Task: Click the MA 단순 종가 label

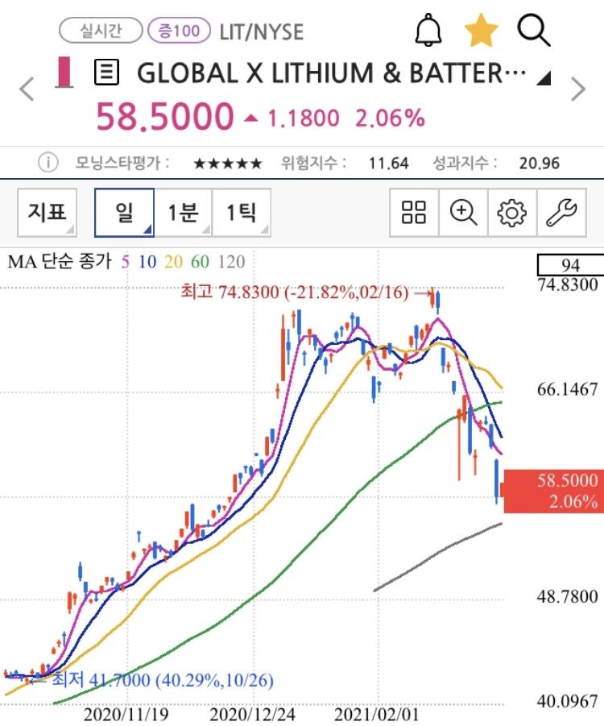Action: coord(60,262)
